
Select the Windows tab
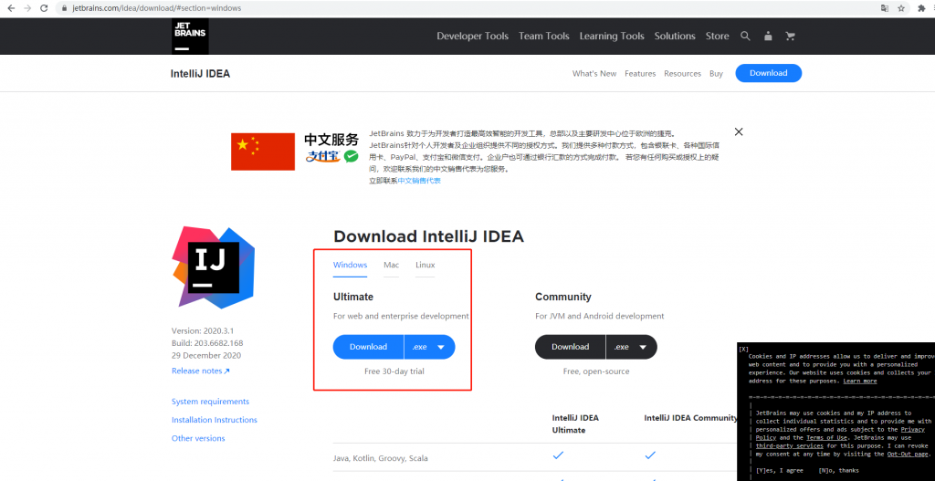pos(350,266)
